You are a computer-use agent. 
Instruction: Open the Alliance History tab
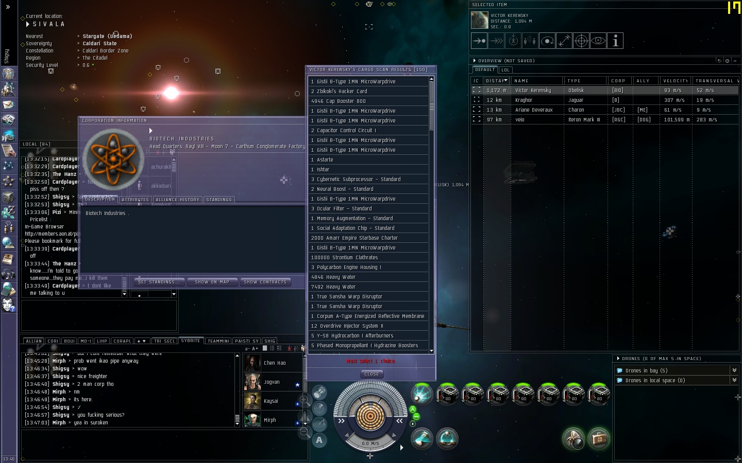pos(177,200)
